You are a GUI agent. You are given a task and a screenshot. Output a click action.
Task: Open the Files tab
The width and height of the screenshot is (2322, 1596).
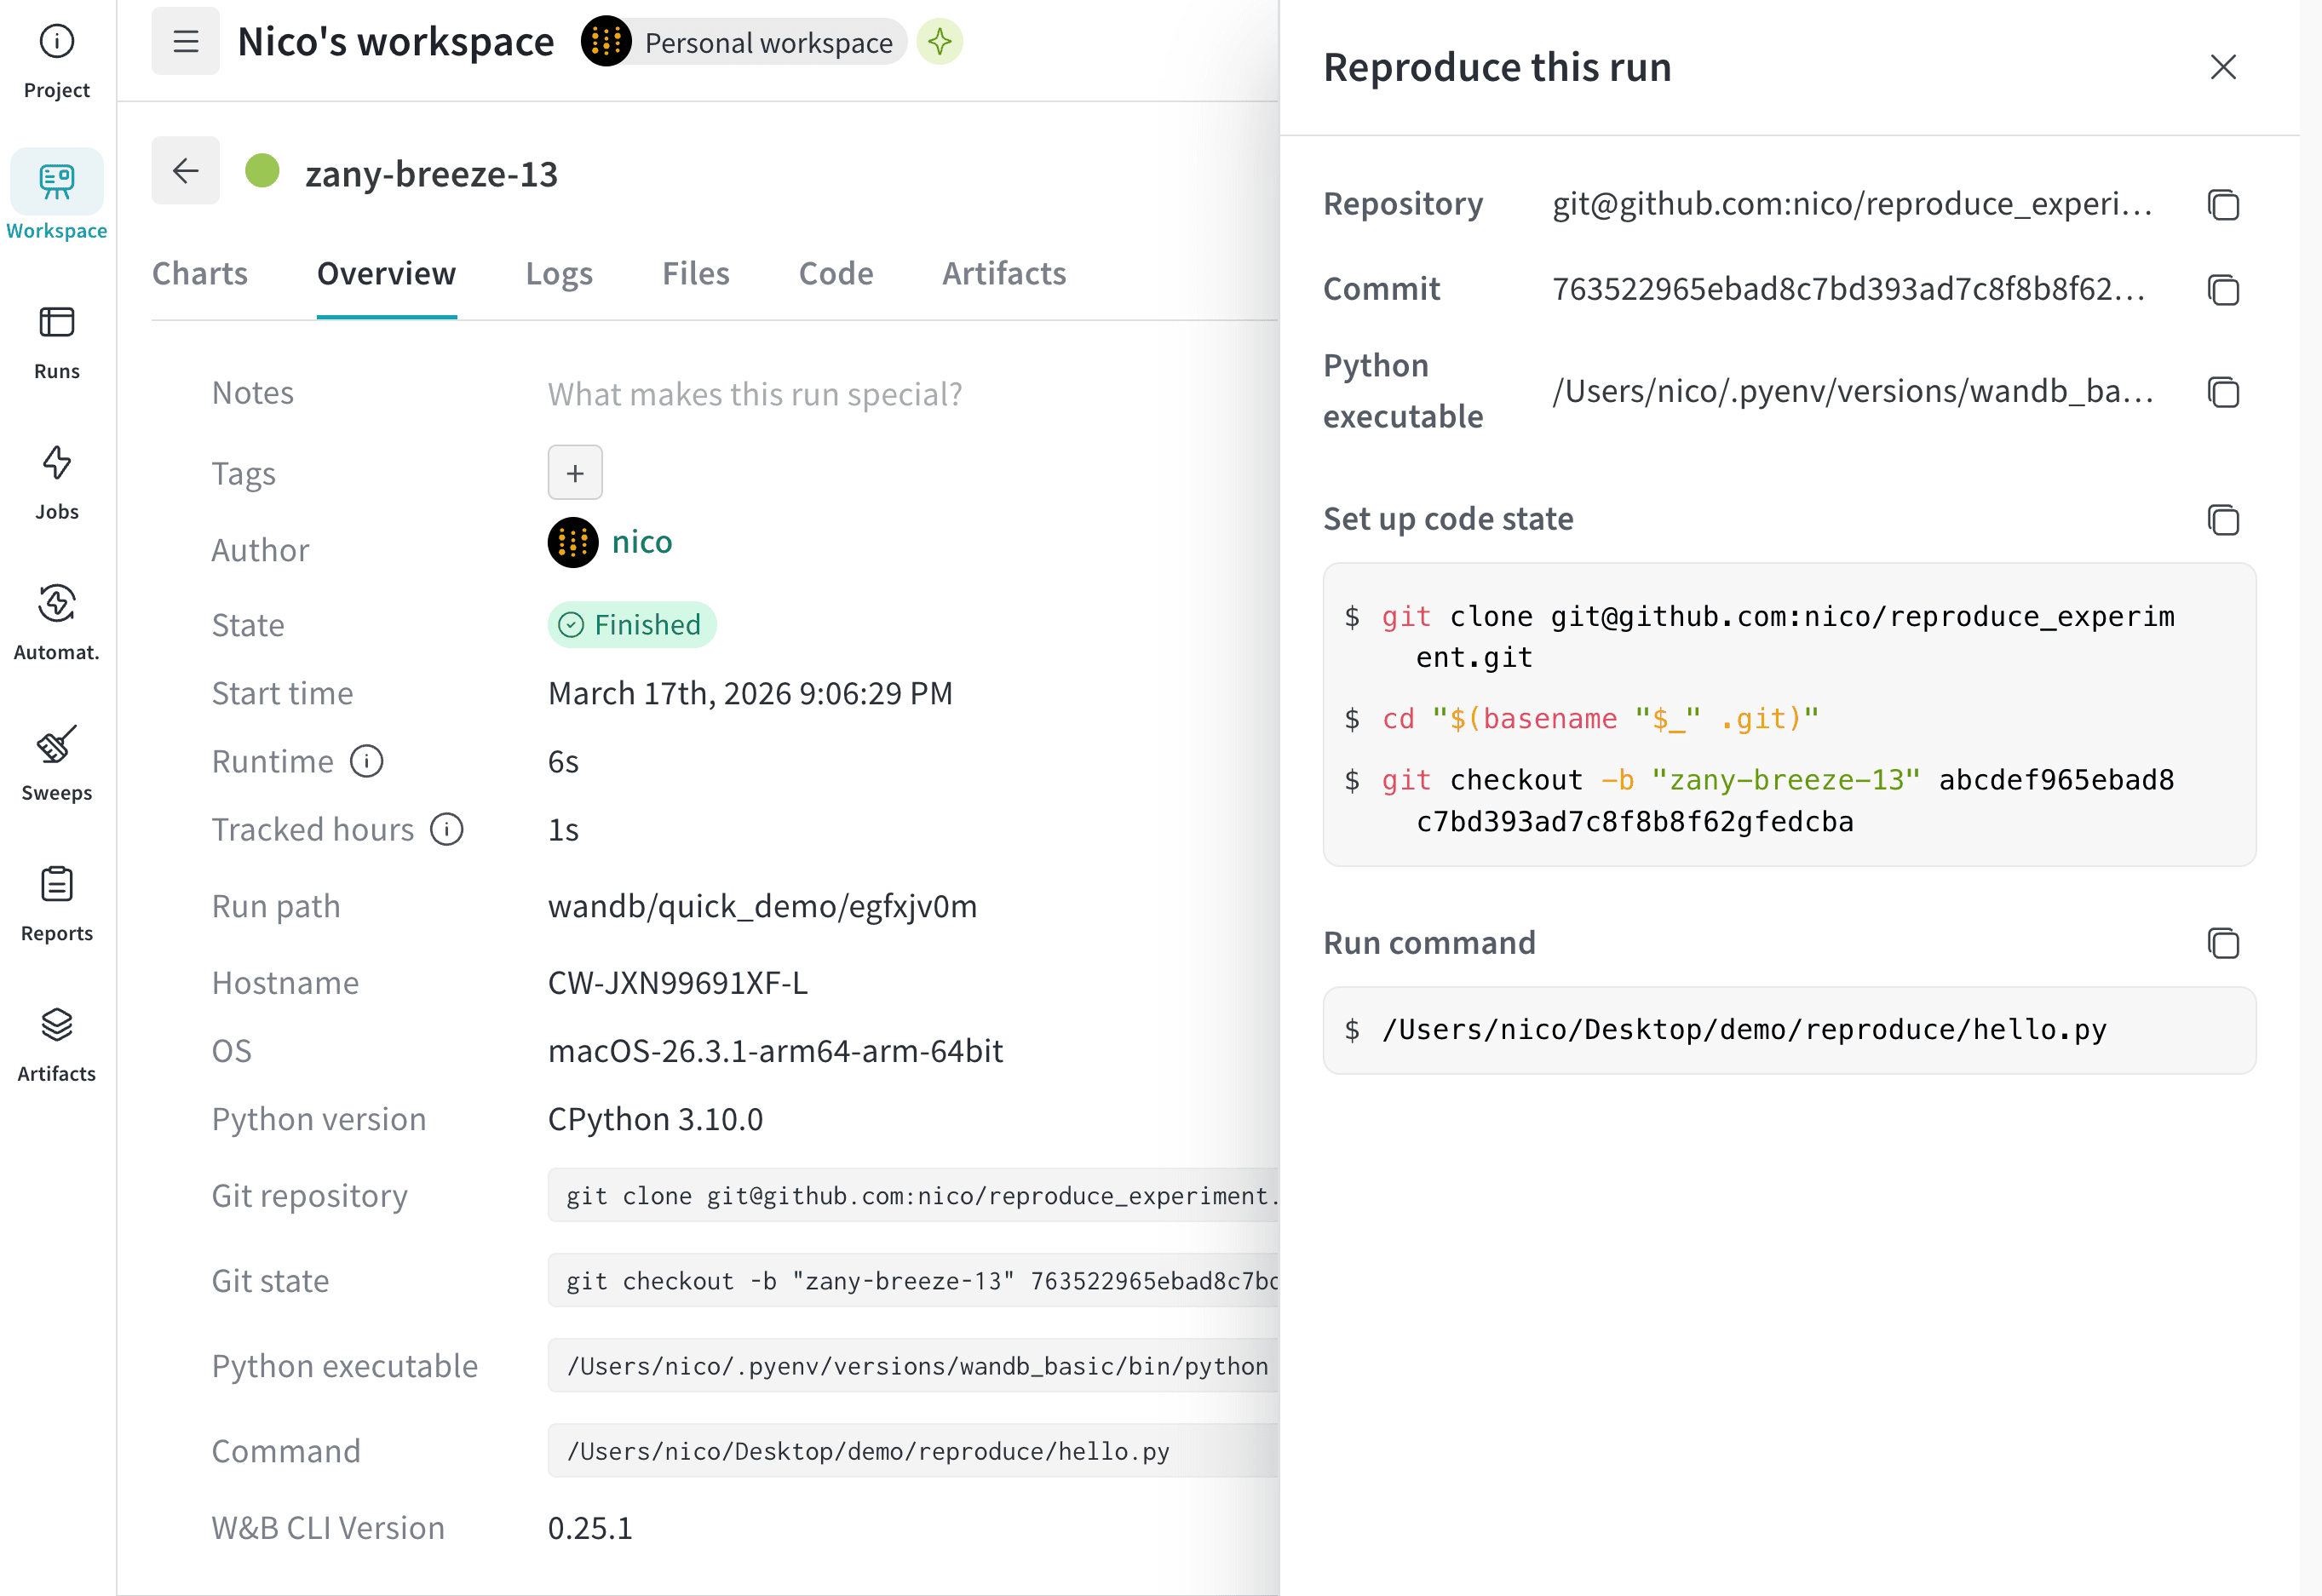click(696, 273)
